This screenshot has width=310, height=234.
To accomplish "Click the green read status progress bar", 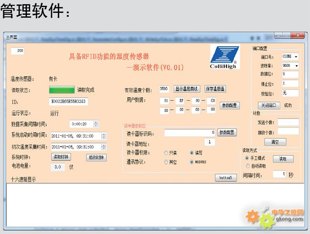I will [62, 89].
